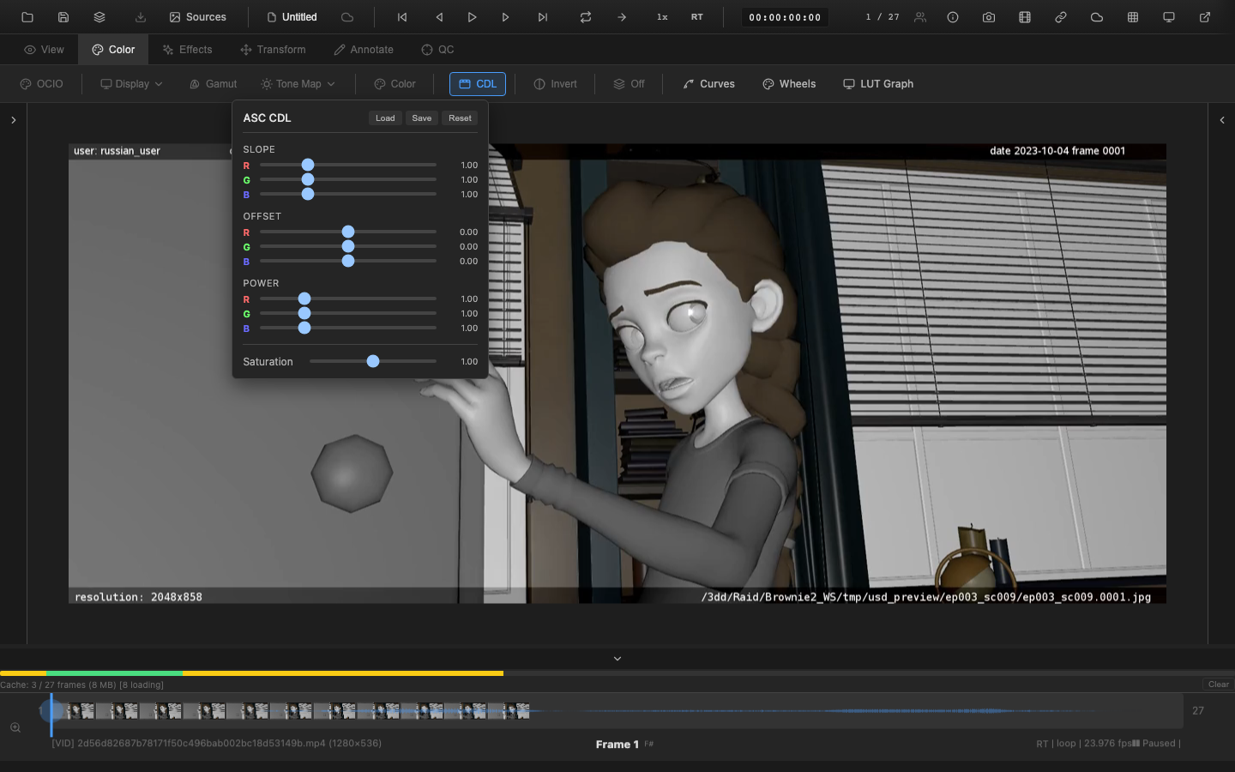
Task: Open the Display dropdown
Action: [x=131, y=84]
